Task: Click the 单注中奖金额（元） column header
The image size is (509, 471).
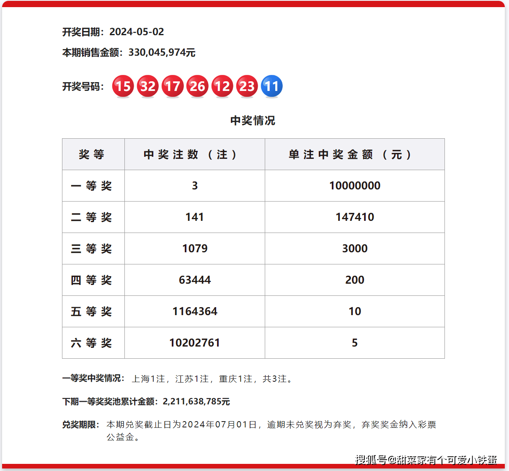Action: click(355, 154)
